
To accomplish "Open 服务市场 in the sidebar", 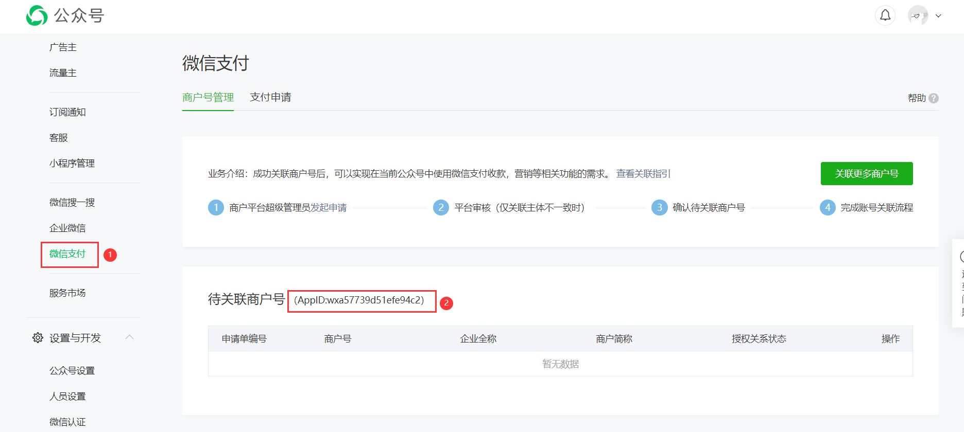I will (67, 293).
